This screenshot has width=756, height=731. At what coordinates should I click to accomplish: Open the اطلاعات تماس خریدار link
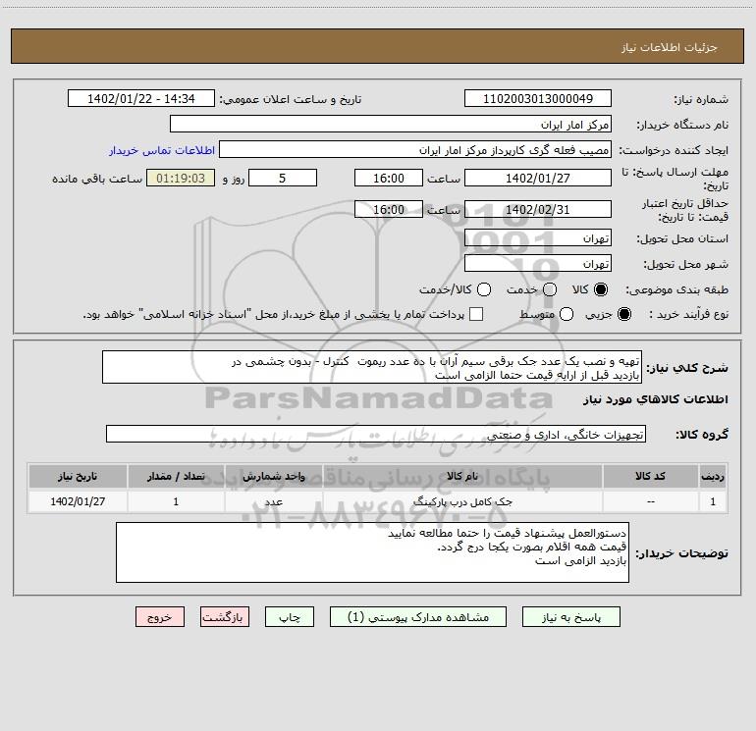(162, 150)
